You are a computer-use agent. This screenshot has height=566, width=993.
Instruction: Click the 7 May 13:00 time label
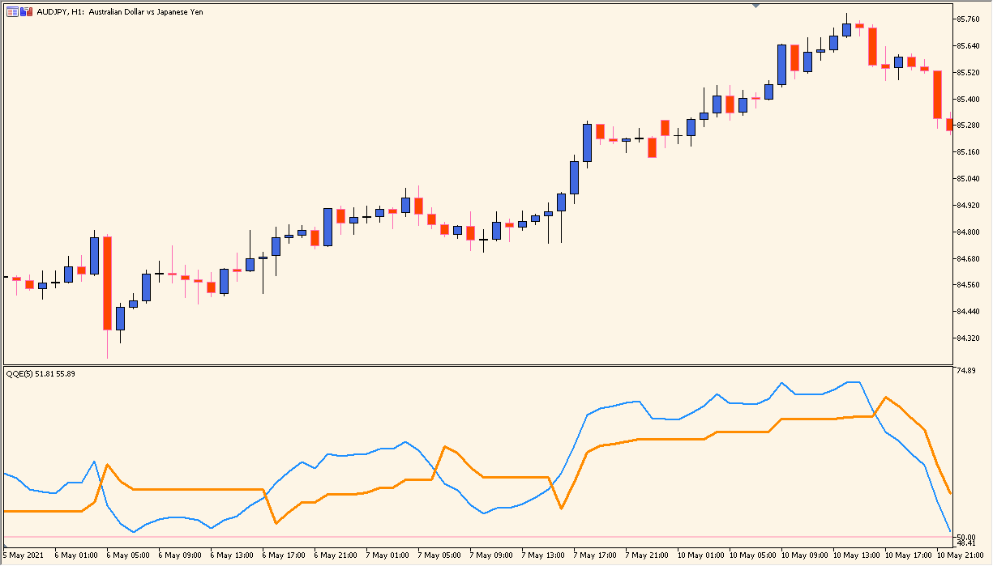tap(544, 555)
